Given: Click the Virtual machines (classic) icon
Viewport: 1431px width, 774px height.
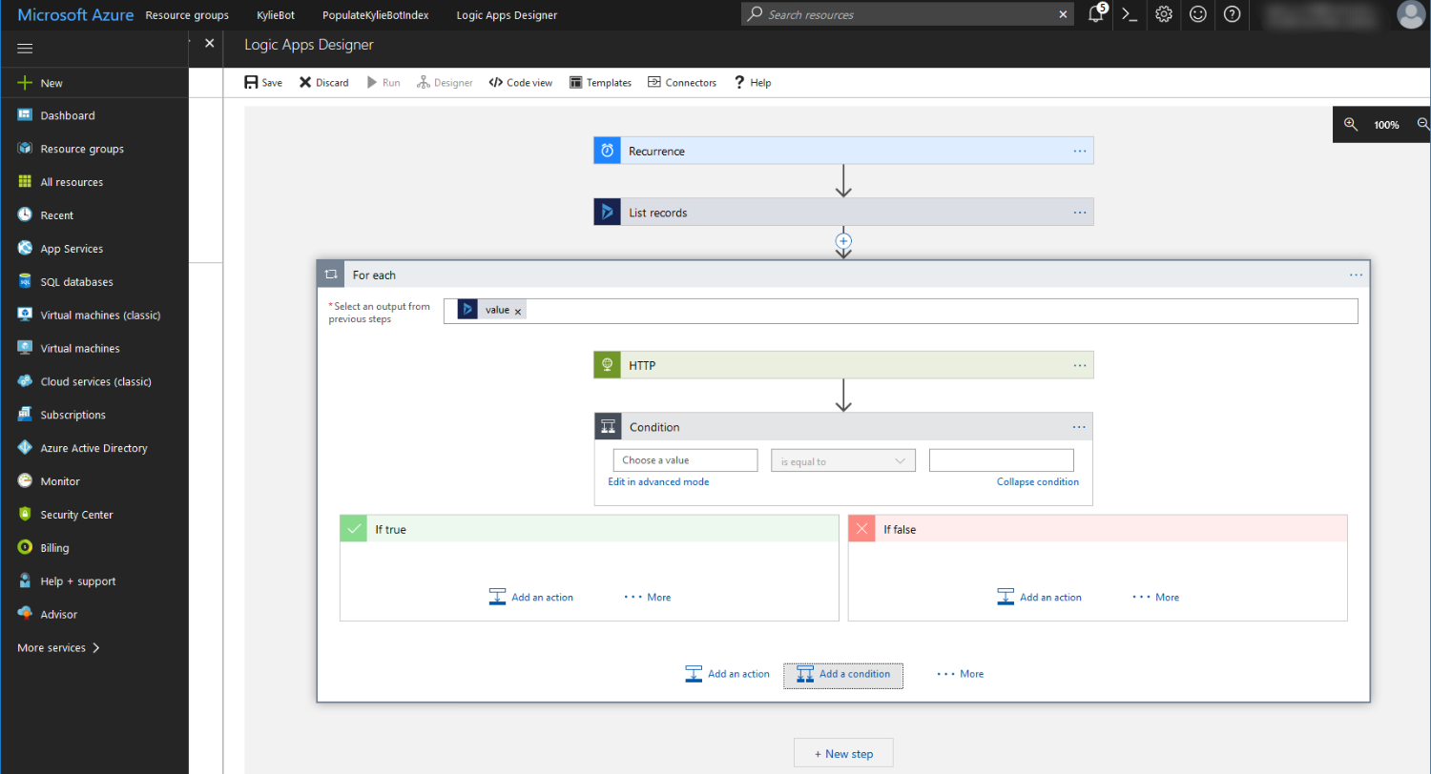Looking at the screenshot, I should 25,315.
